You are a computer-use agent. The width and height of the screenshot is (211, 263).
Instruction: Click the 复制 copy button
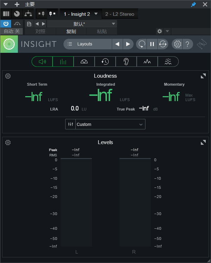(x=71, y=31)
